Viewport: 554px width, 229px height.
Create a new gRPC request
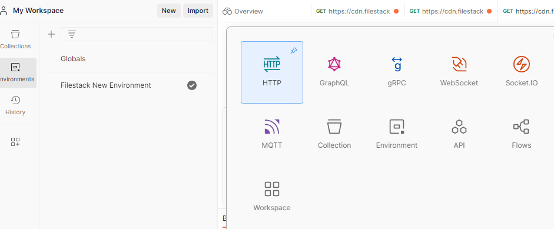pos(396,72)
